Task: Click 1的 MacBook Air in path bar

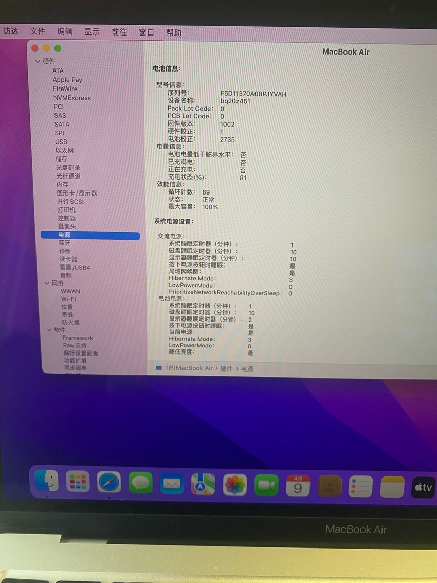Action: pyautogui.click(x=189, y=368)
